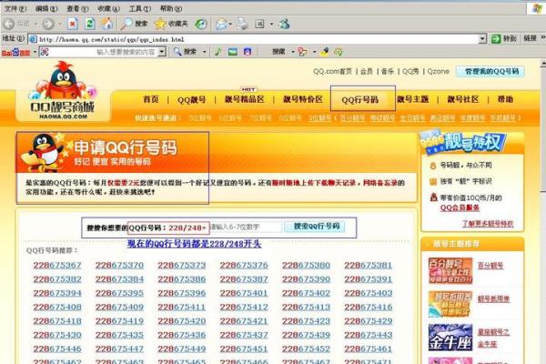The width and height of the screenshot is (546, 364).
Task: Click the 搜索QQ行号码 button
Action: click(317, 227)
